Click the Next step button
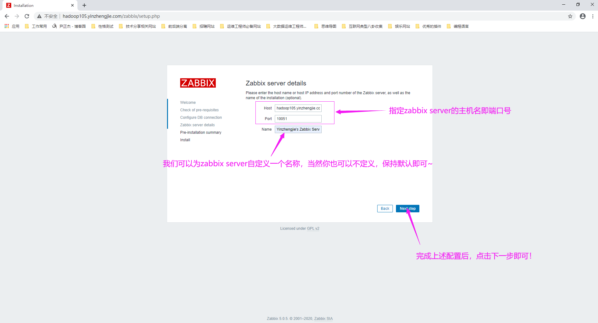This screenshot has width=598, height=323. tap(408, 209)
